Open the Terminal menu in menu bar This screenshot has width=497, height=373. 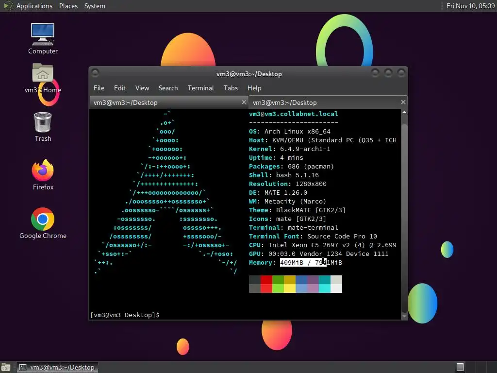tap(200, 88)
